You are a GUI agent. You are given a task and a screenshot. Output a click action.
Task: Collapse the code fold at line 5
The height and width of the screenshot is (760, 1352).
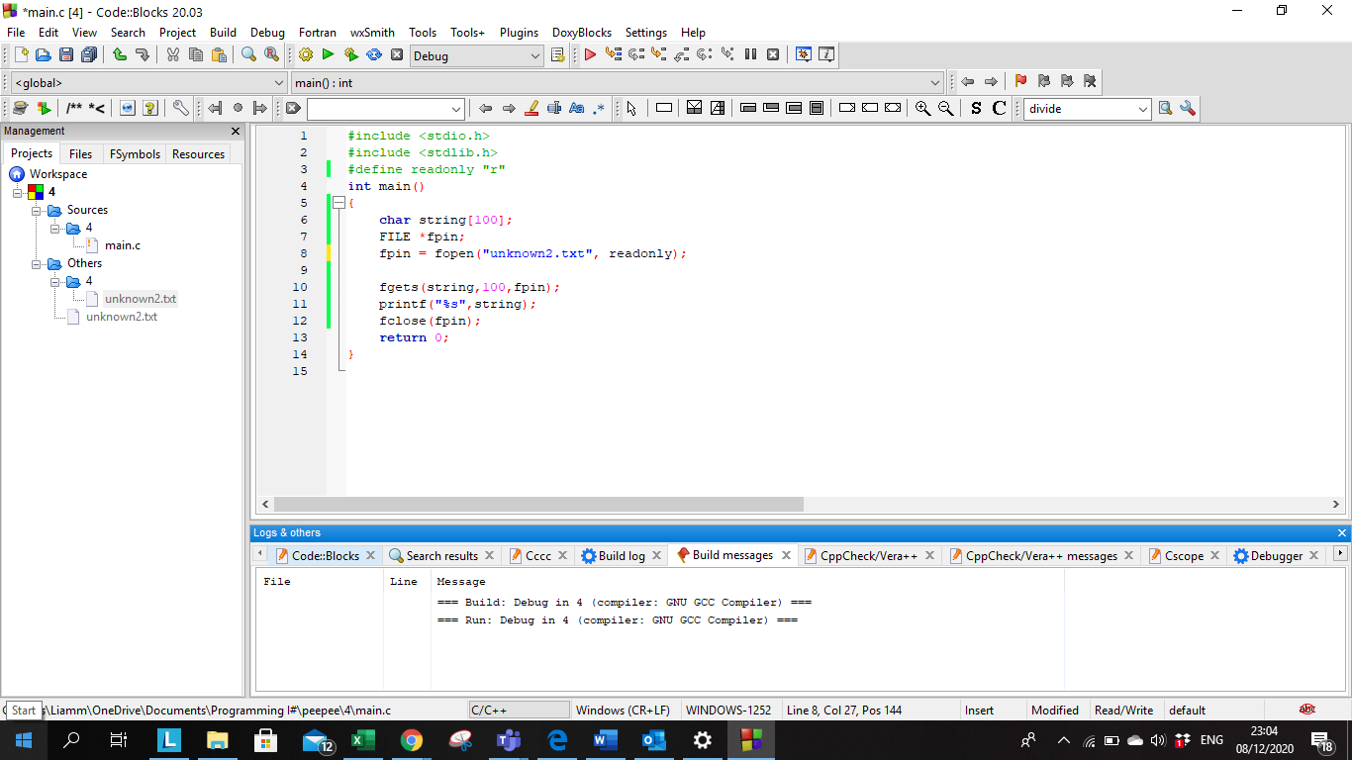click(x=338, y=203)
